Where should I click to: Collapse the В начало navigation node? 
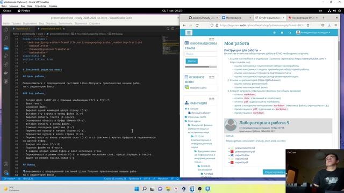(186, 109)
